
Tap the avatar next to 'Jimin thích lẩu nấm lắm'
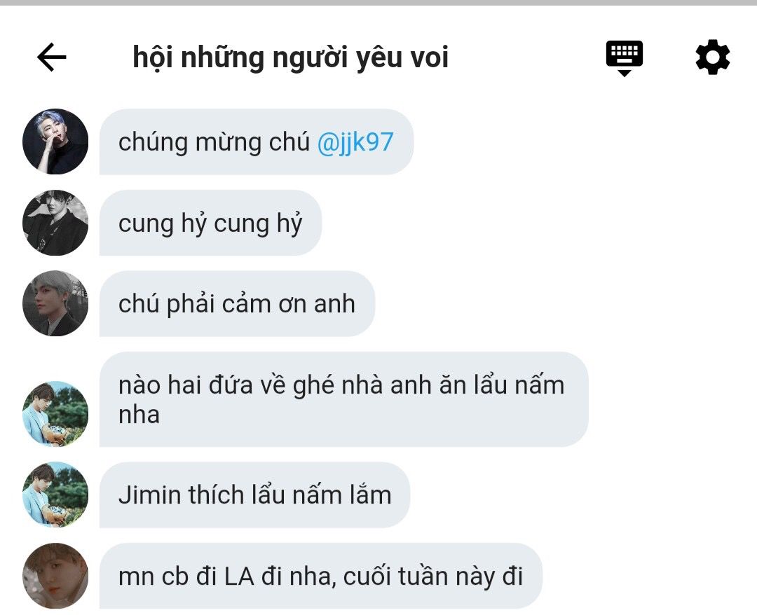coord(55,495)
